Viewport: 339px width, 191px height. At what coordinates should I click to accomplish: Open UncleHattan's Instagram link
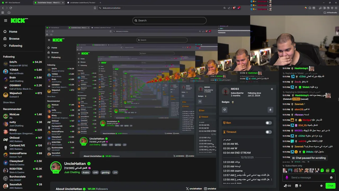(x=210, y=189)
